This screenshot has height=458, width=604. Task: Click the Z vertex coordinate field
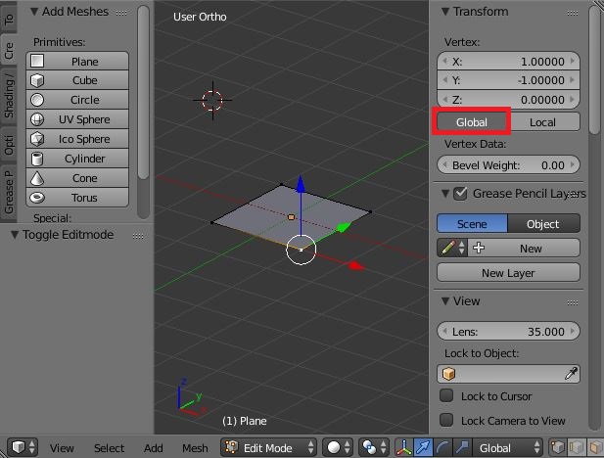(x=508, y=100)
